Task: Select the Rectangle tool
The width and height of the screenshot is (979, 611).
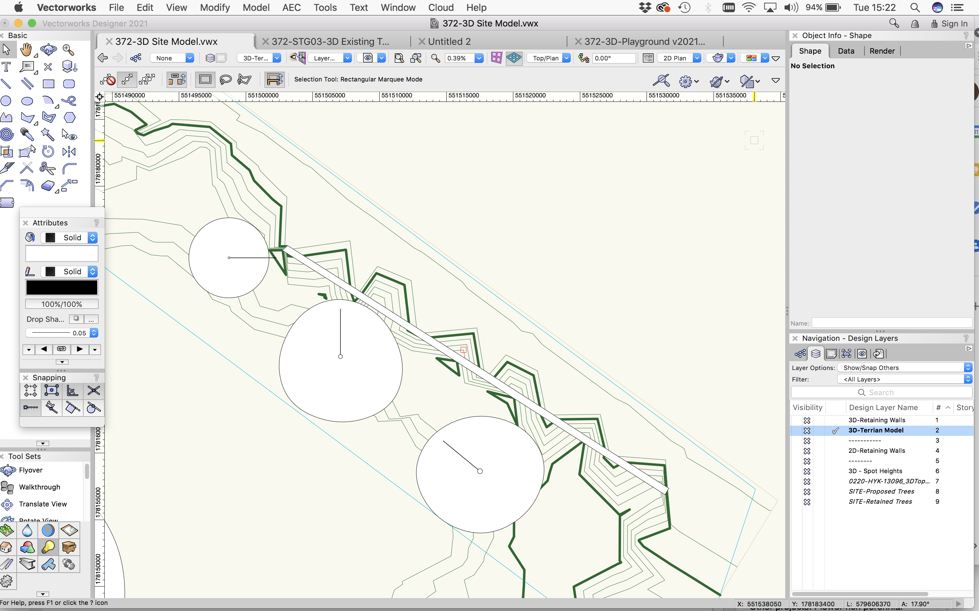Action: point(48,84)
